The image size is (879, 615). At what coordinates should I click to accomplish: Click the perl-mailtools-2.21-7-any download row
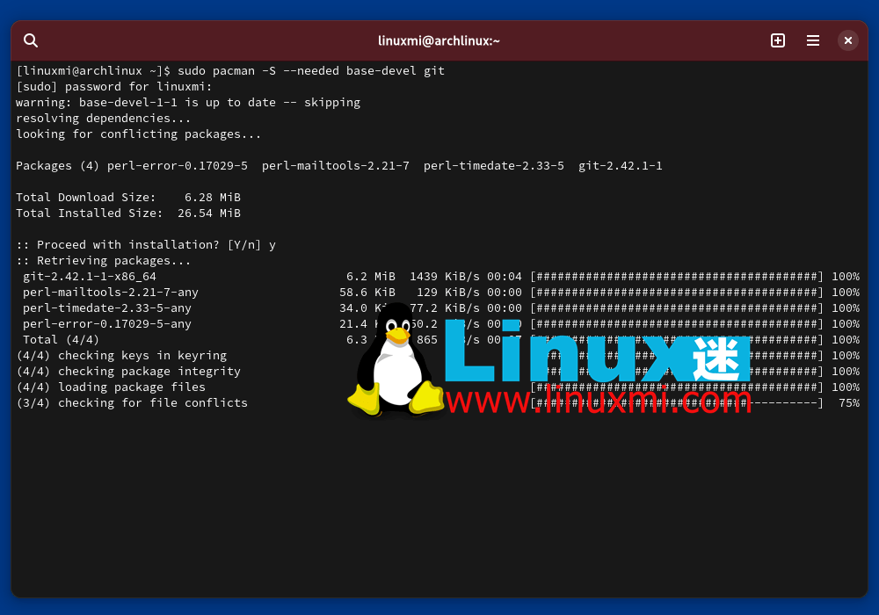[x=440, y=292]
